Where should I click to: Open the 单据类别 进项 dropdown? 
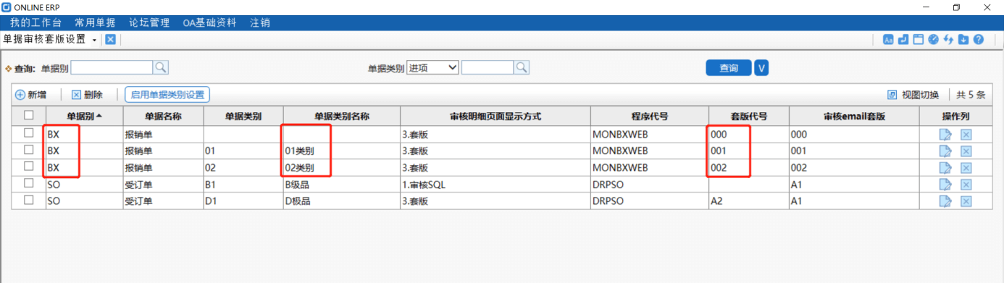click(x=432, y=67)
